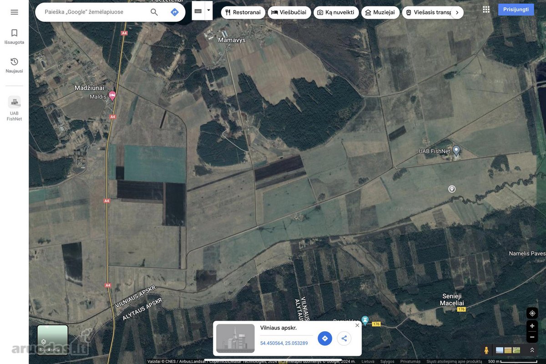Click the Mamavys village label
The height and width of the screenshot is (364, 546).
click(x=232, y=40)
